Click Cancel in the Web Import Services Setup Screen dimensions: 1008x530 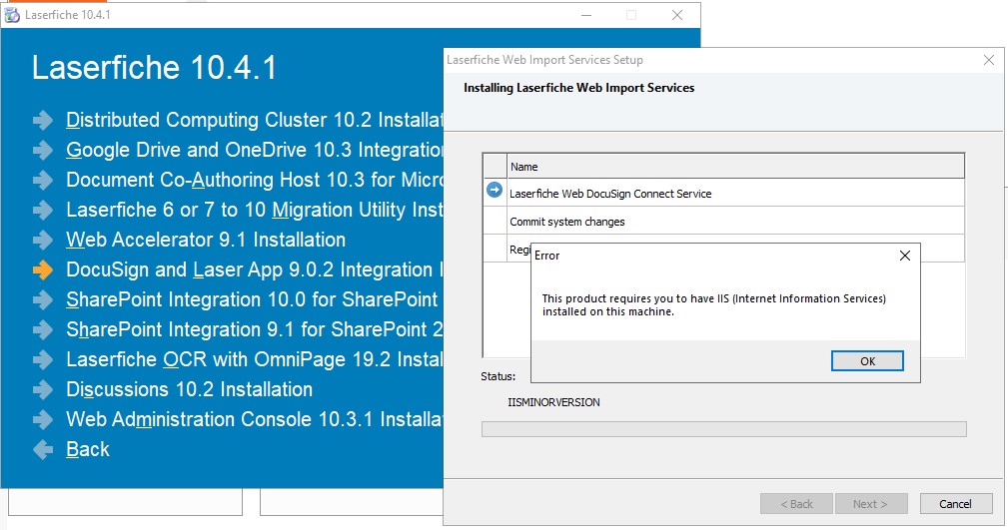pyautogui.click(x=955, y=504)
